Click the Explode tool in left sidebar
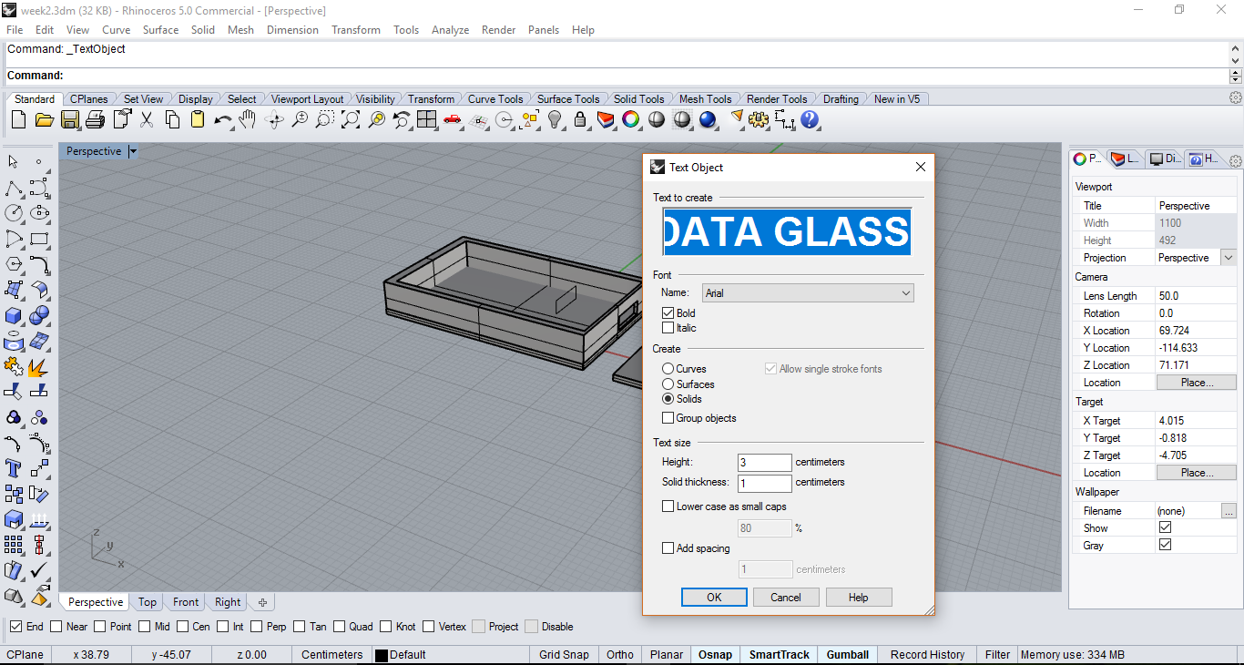The width and height of the screenshot is (1244, 665). click(38, 367)
